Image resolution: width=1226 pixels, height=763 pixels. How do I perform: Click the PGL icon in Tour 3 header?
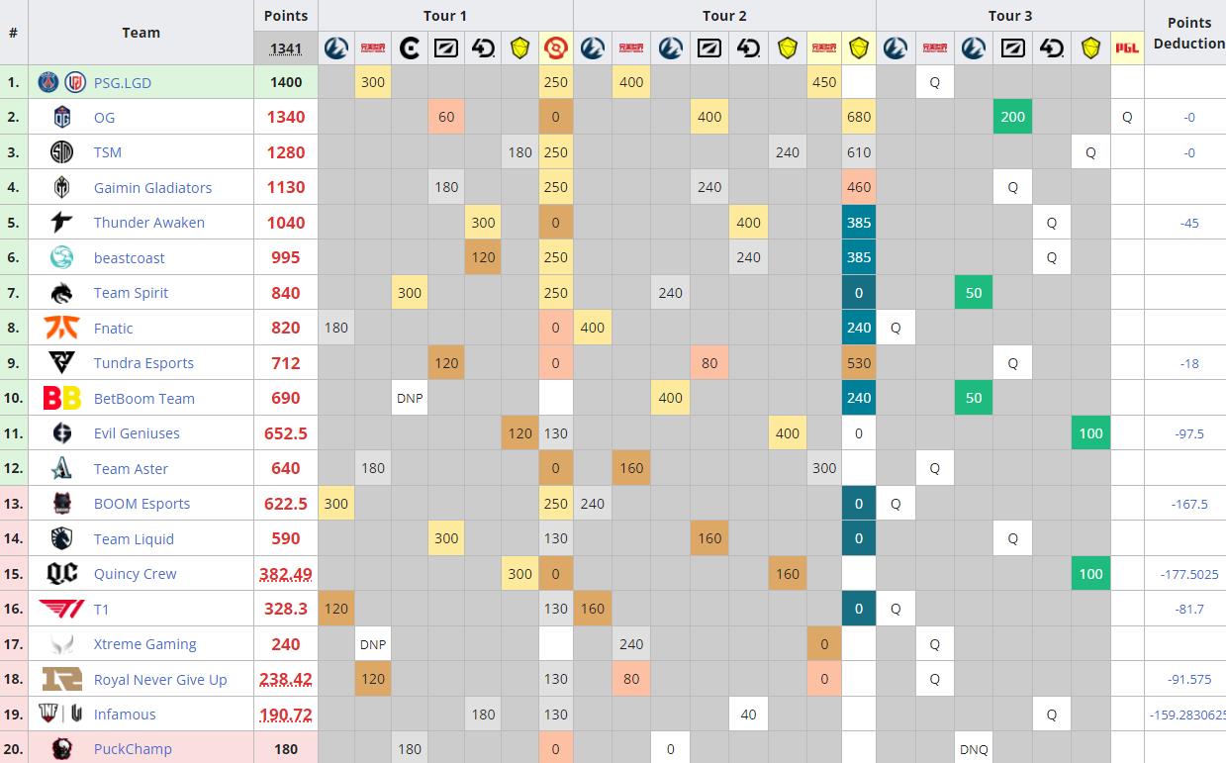click(1126, 48)
